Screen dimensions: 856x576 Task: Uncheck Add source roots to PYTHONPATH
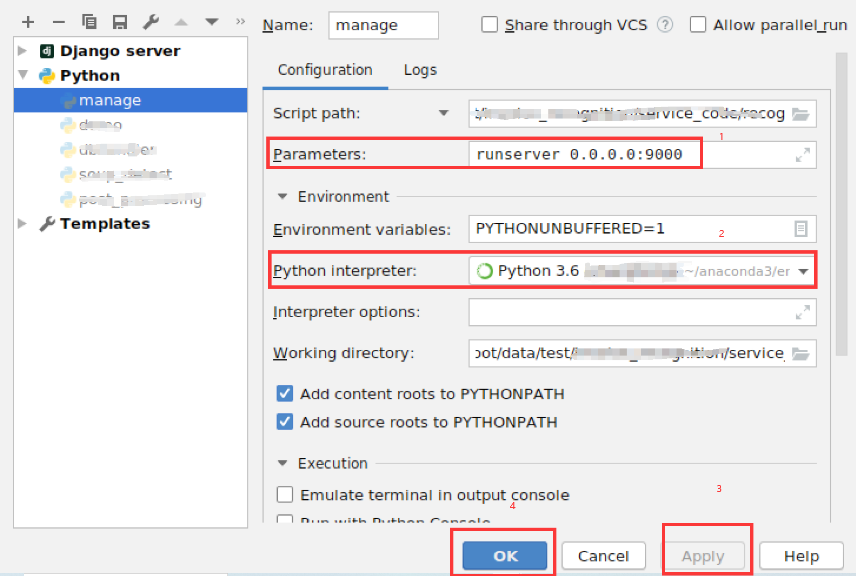285,421
